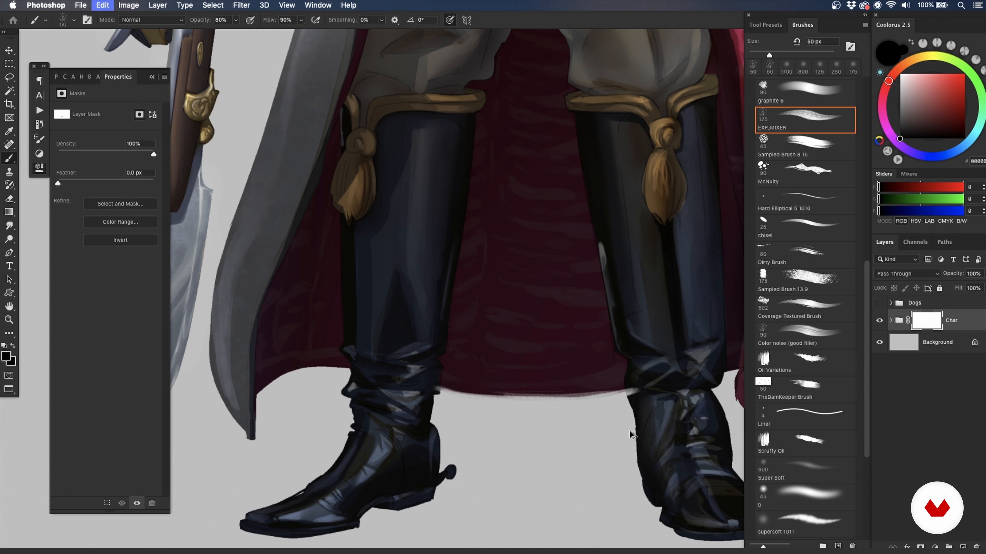Select the Clone Stamp tool

(9, 172)
